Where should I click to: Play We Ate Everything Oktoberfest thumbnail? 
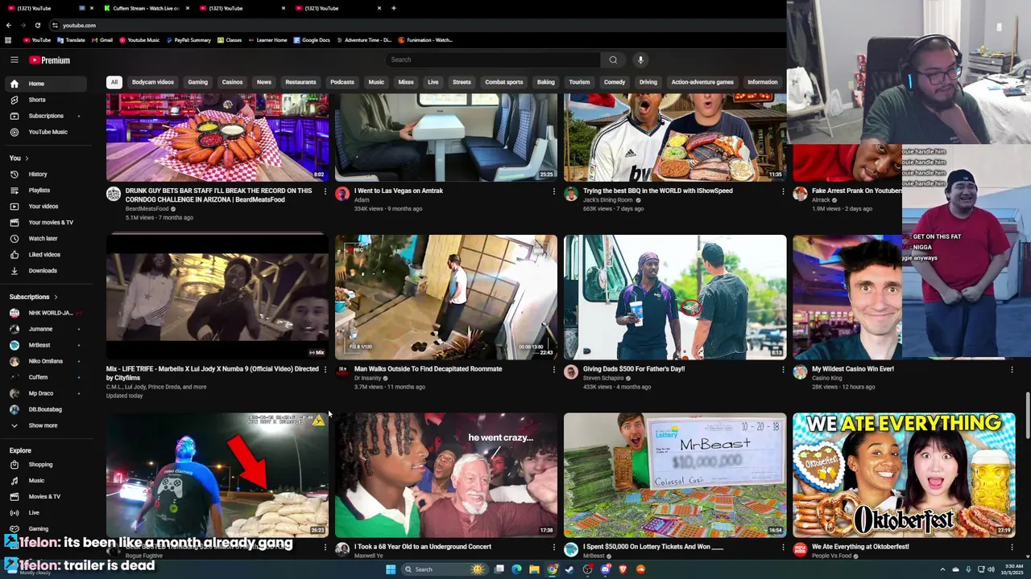(904, 474)
